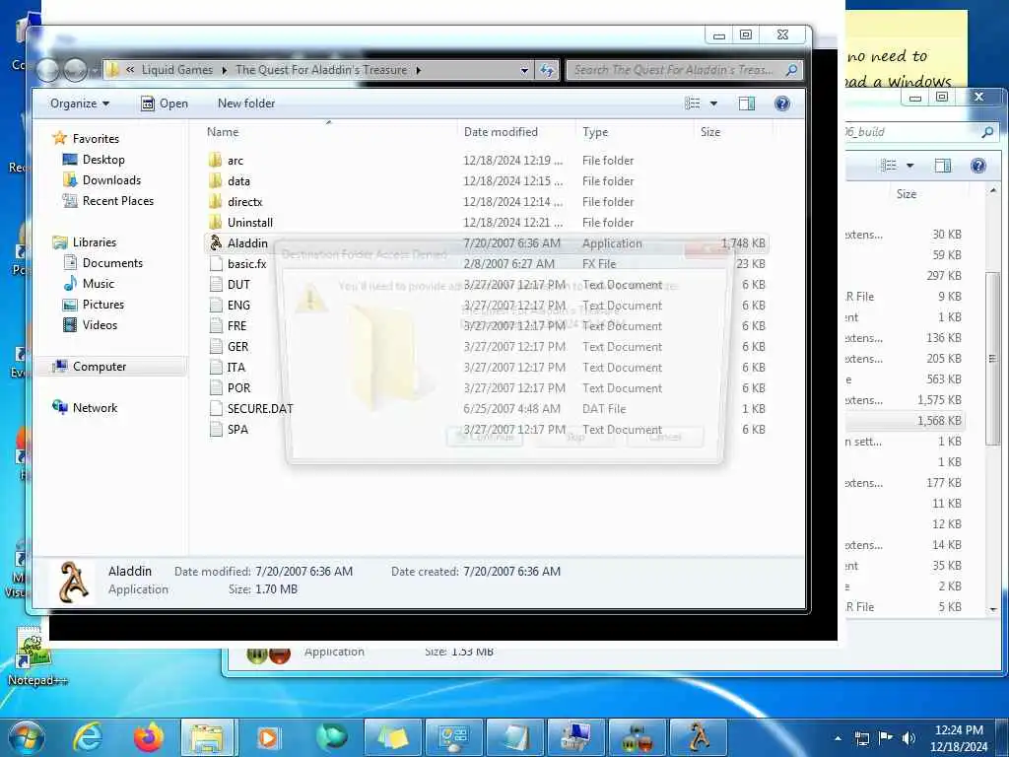The image size is (1009, 757).
Task: Open Recent Places in navigation pane
Action: (118, 200)
